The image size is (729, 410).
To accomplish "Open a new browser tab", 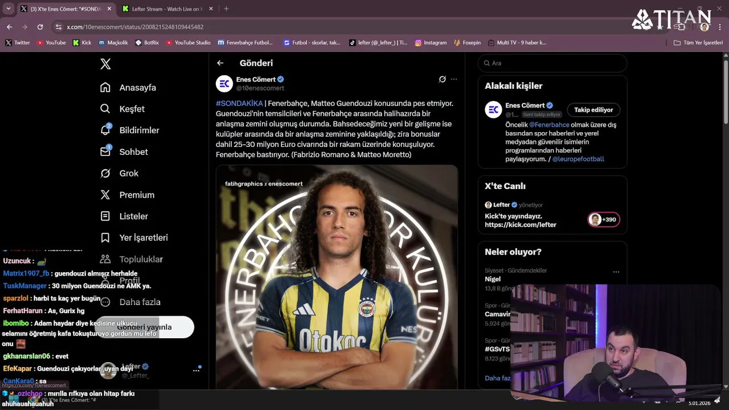I will (226, 9).
